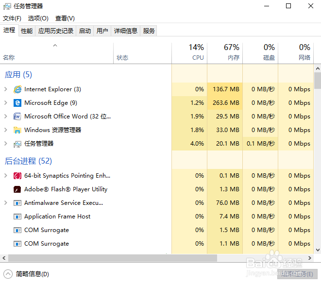Open the 文件(F) menu
The image size is (321, 284).
coord(12,18)
